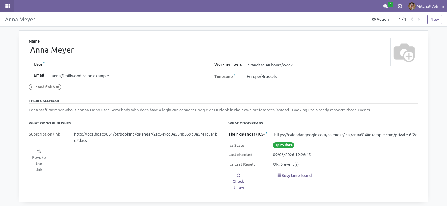
Task: Click the unread messages count badge
Action: pyautogui.click(x=390, y=4)
